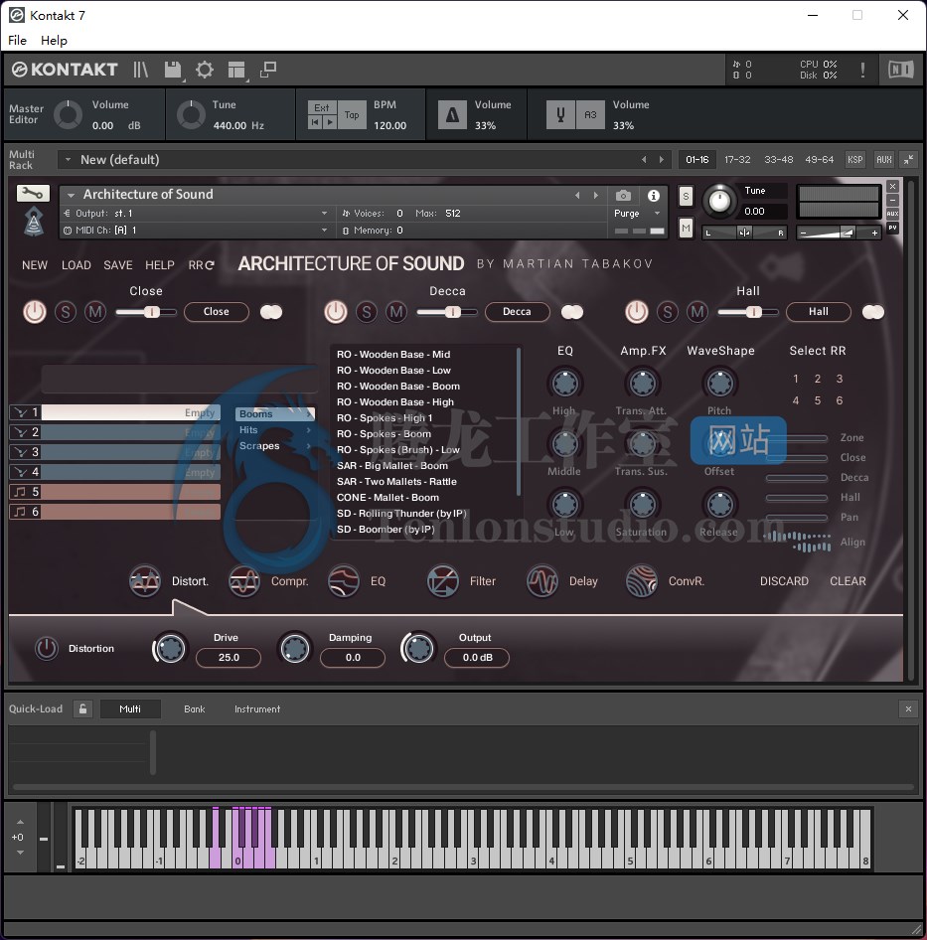This screenshot has height=940, width=927.
Task: Expand the Hits category
Action: pos(275,430)
